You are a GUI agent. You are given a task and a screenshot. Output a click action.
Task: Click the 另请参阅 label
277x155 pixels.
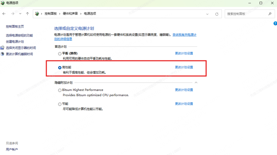click(12, 143)
